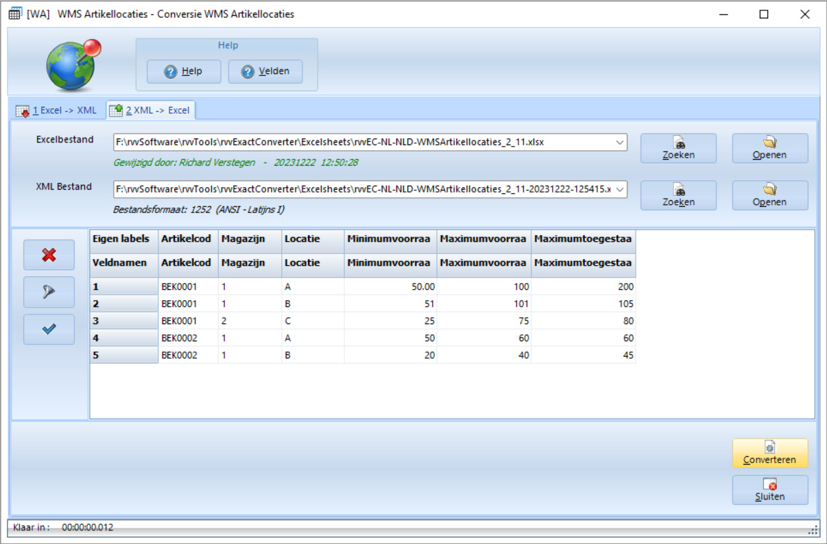Click the Minimumvoorraa cell containing 50.00
Image resolution: width=827 pixels, height=544 pixels.
click(x=390, y=287)
